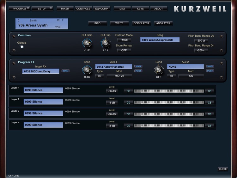Select Layer 1 keymap 0999 Silence
Screen dimensions: 237x178
click(43, 90)
